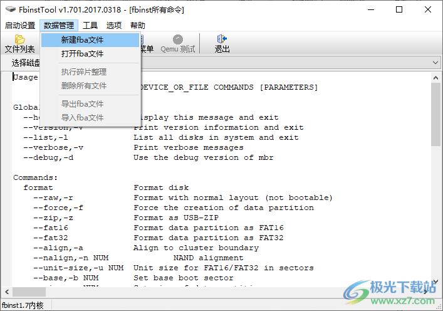
Task: Click the '--zip,-z' option text
Action: [53, 218]
